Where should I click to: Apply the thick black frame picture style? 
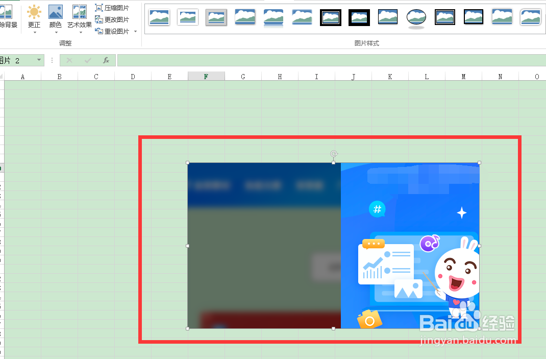coord(359,17)
